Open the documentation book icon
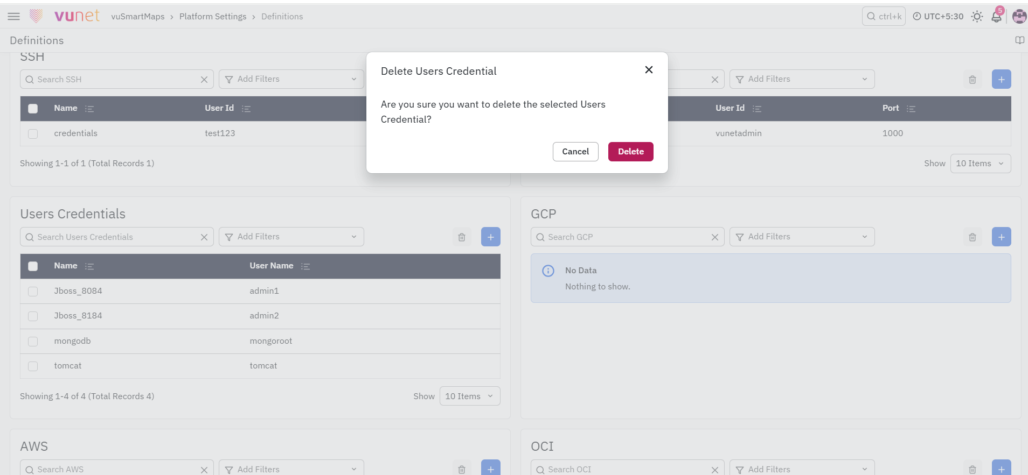The height and width of the screenshot is (475, 1028). [1019, 40]
